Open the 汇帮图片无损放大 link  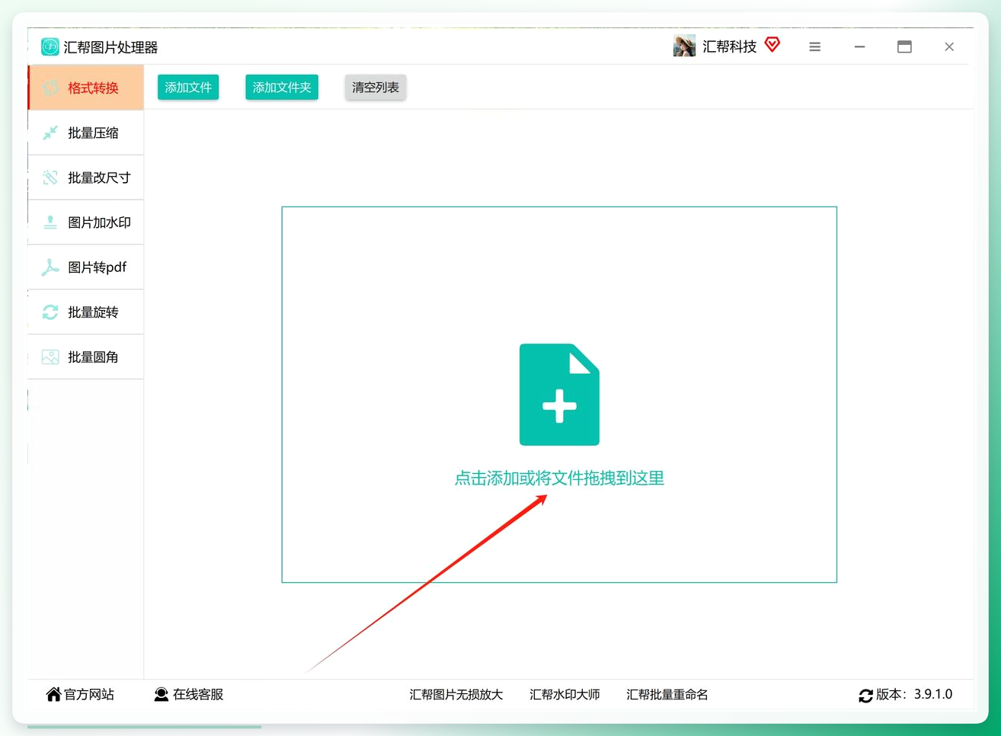click(x=456, y=694)
